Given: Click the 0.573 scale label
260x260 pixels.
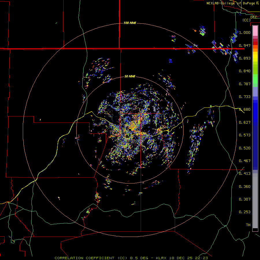Looking at the screenshot, I should 245,135.
